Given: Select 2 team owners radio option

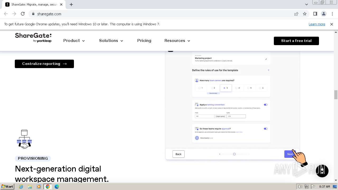Looking at the screenshot, I should tap(212, 88).
